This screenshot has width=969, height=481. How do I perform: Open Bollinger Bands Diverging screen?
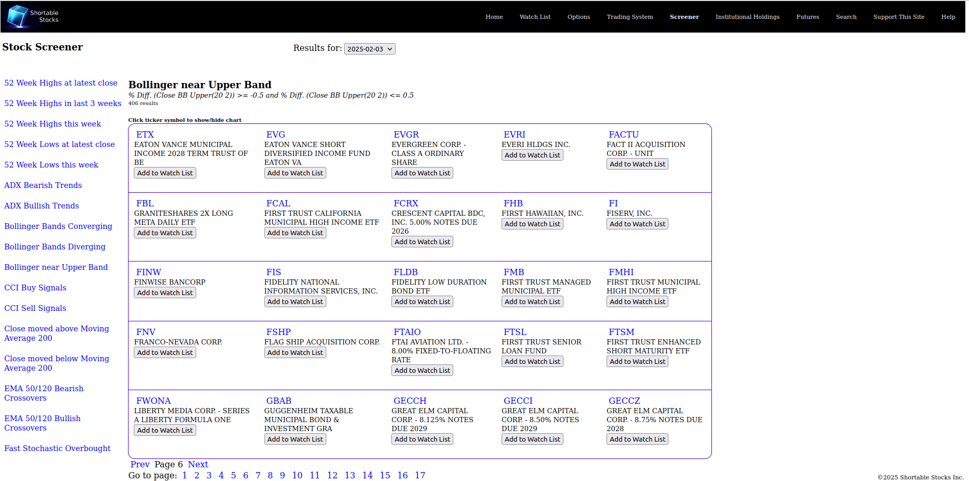click(x=55, y=247)
